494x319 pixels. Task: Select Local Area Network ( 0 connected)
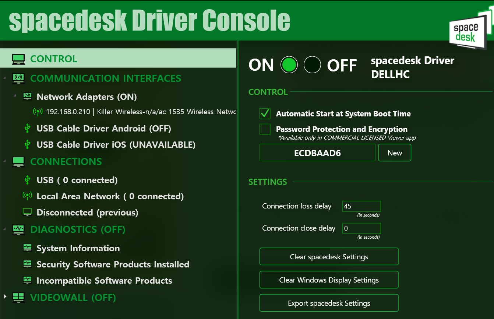pyautogui.click(x=110, y=196)
